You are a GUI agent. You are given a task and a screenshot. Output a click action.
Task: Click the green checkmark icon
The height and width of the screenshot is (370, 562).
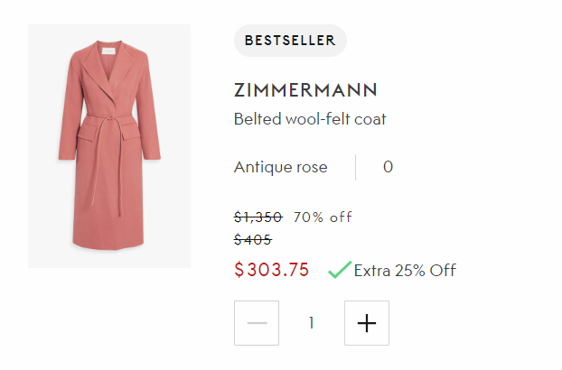[x=339, y=270]
